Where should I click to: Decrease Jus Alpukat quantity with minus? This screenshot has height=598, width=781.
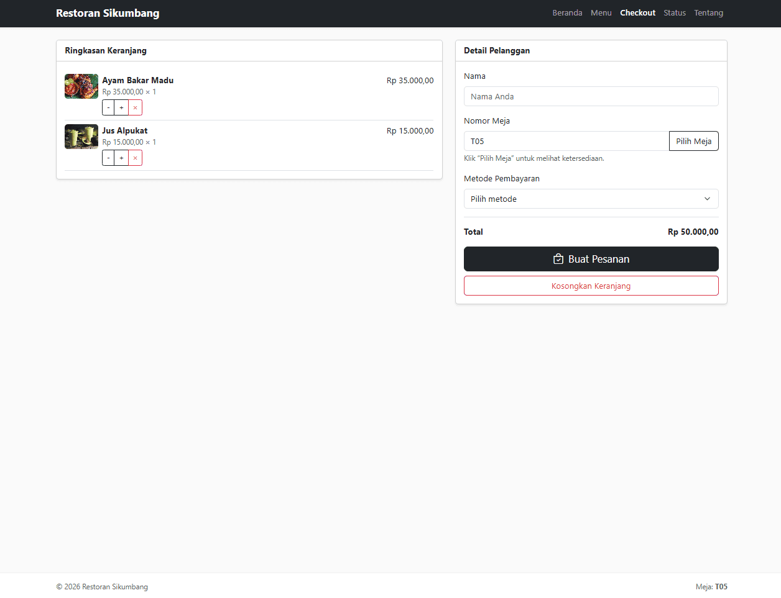click(108, 158)
